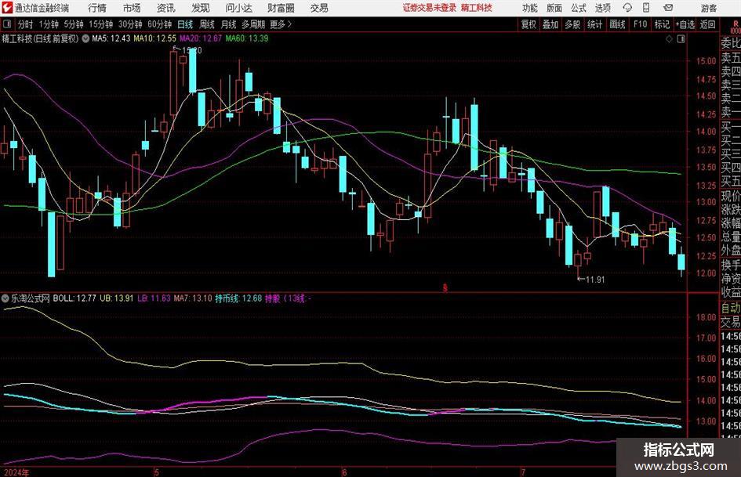Switch to 60分钟 period tab
741x477 pixels.
[x=160, y=24]
